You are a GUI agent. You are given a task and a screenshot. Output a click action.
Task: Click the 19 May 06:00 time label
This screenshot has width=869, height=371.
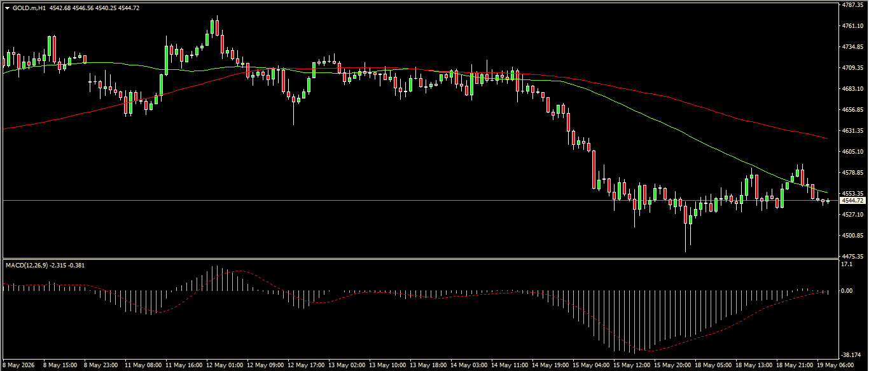pos(835,366)
